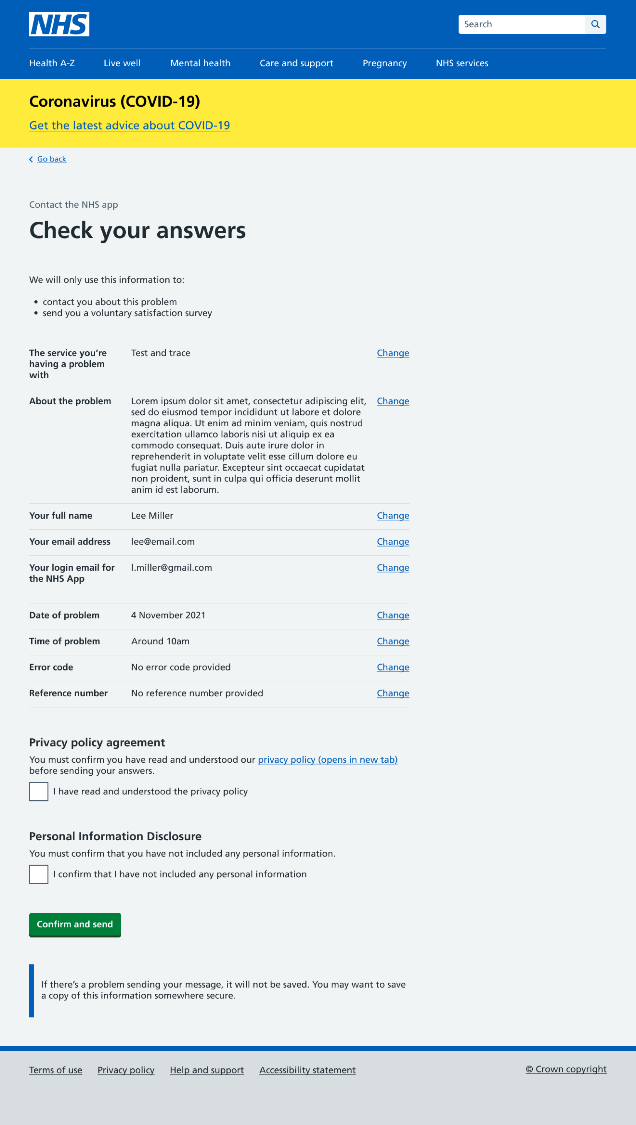Screen dimensions: 636x1125
Task: Click the Go back chevron link
Action: pos(48,159)
